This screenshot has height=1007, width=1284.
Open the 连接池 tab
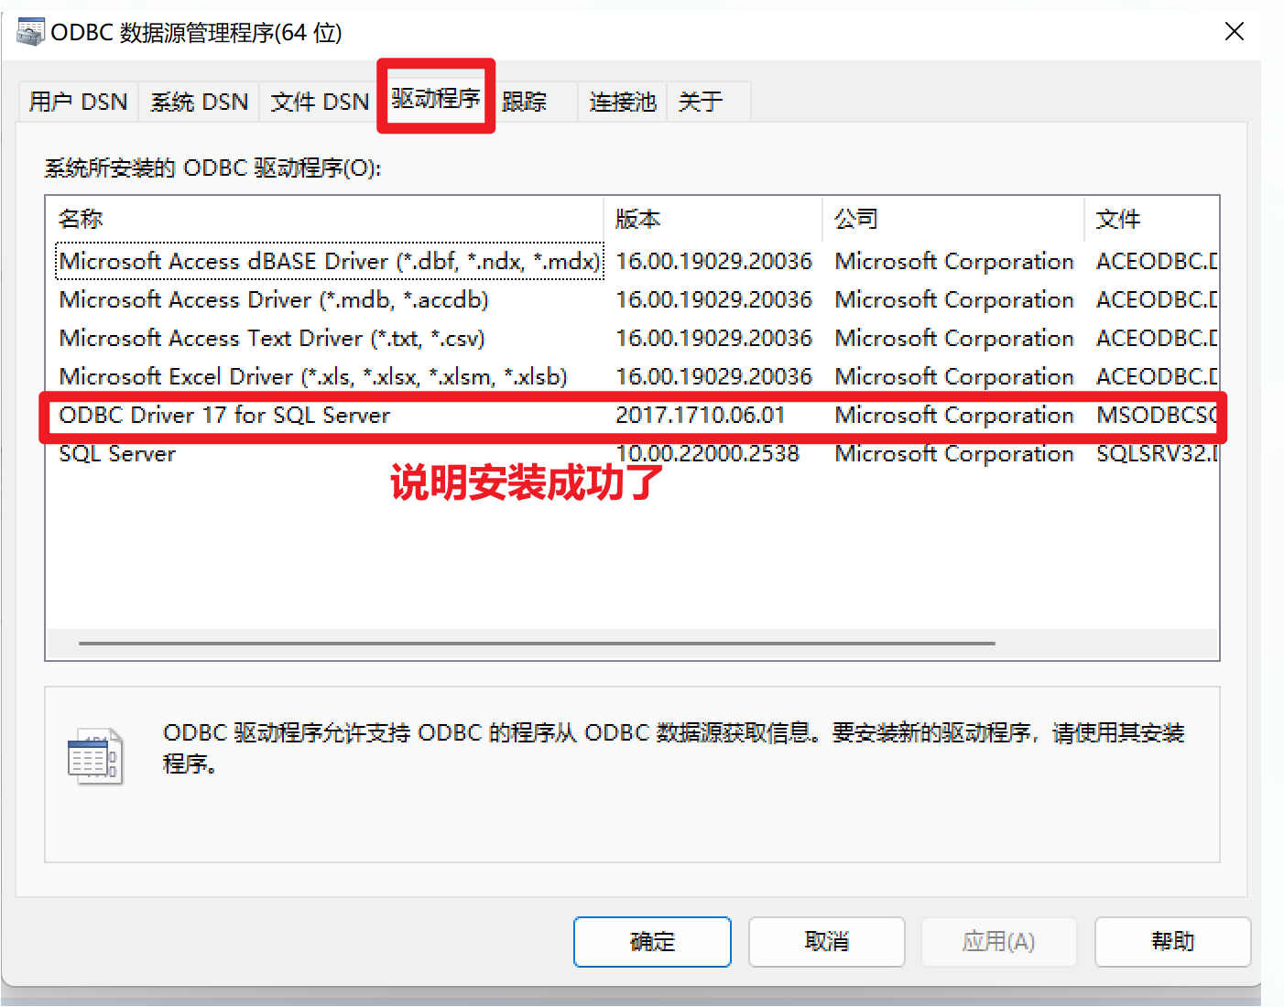tap(623, 102)
